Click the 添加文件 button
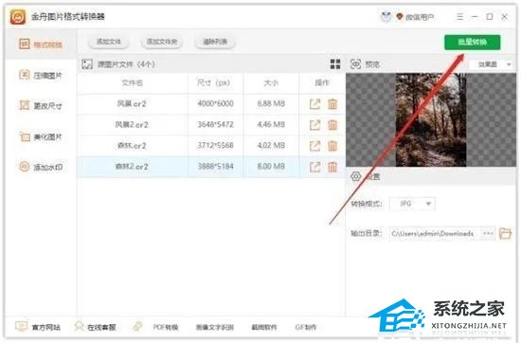521x343 pixels. (x=109, y=42)
